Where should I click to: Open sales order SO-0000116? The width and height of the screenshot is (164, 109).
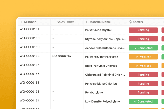coord(62,56)
